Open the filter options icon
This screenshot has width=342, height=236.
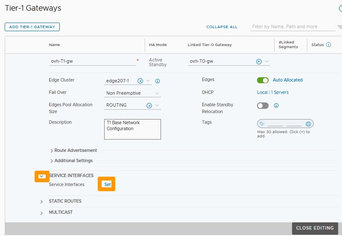tap(340, 27)
